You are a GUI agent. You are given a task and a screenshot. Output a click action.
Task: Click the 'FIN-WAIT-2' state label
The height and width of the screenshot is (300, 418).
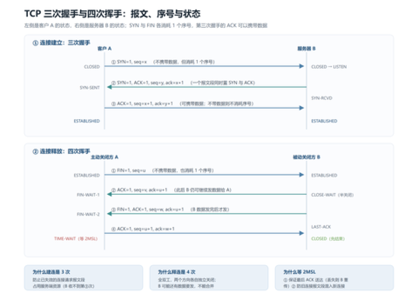(88, 214)
